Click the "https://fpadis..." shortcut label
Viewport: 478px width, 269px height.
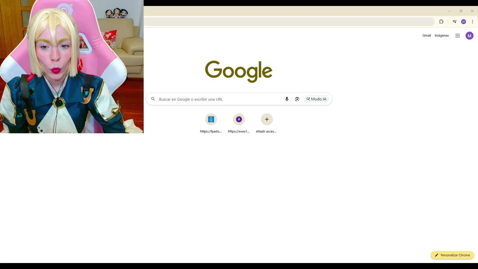click(211, 132)
